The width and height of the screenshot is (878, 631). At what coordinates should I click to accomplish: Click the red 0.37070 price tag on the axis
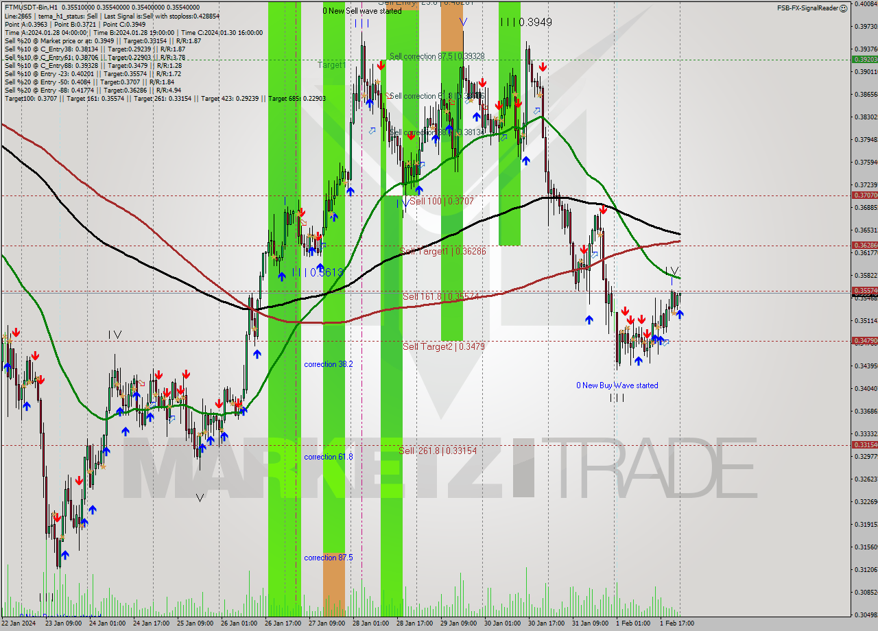864,195
